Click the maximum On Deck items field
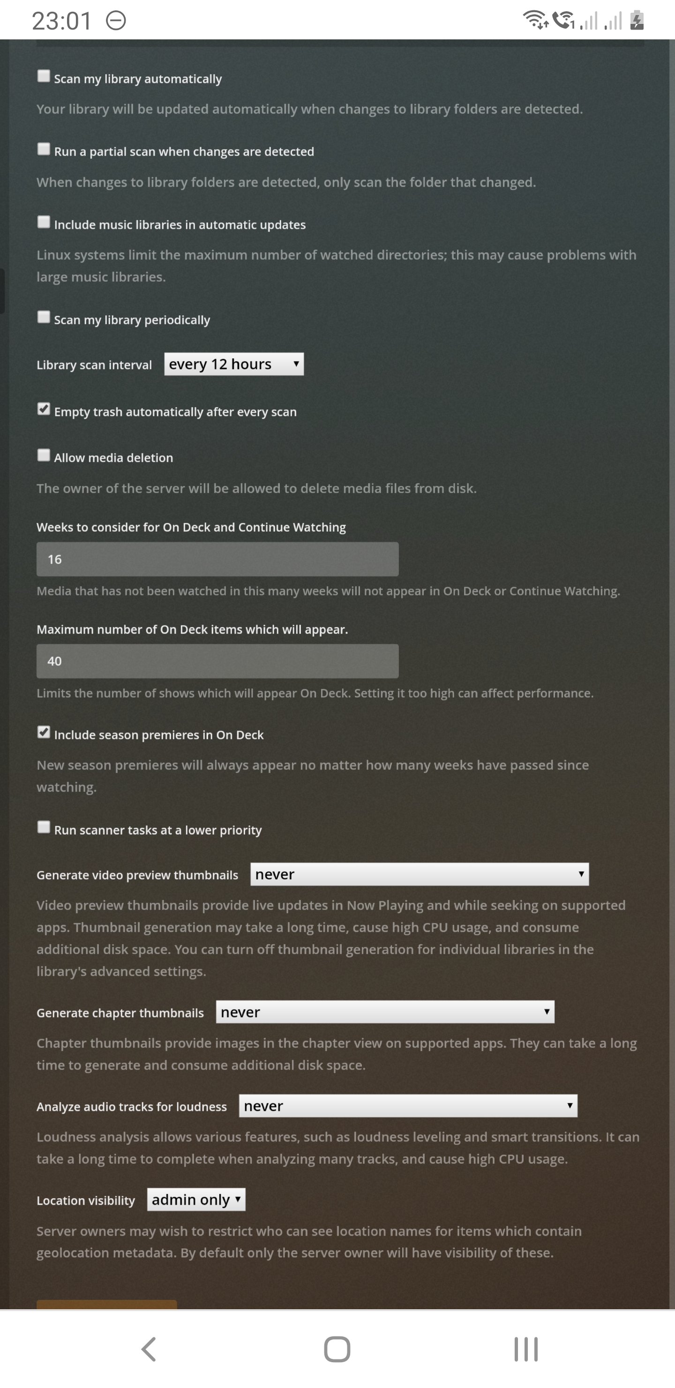 click(217, 661)
